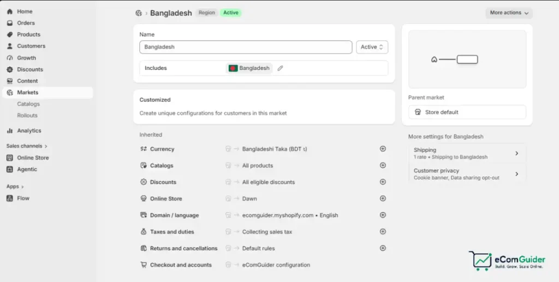Click the Customers person icon
Image resolution: width=559 pixels, height=282 pixels.
click(x=10, y=46)
